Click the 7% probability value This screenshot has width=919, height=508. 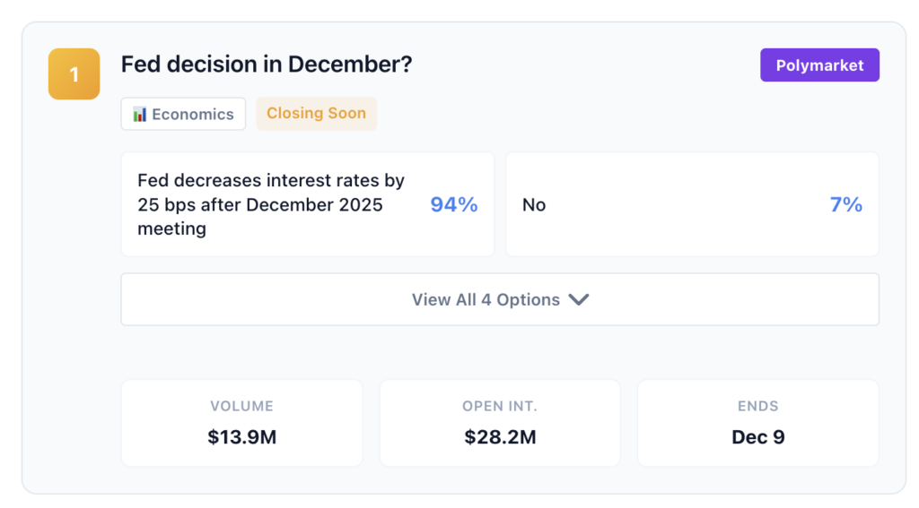coord(845,204)
